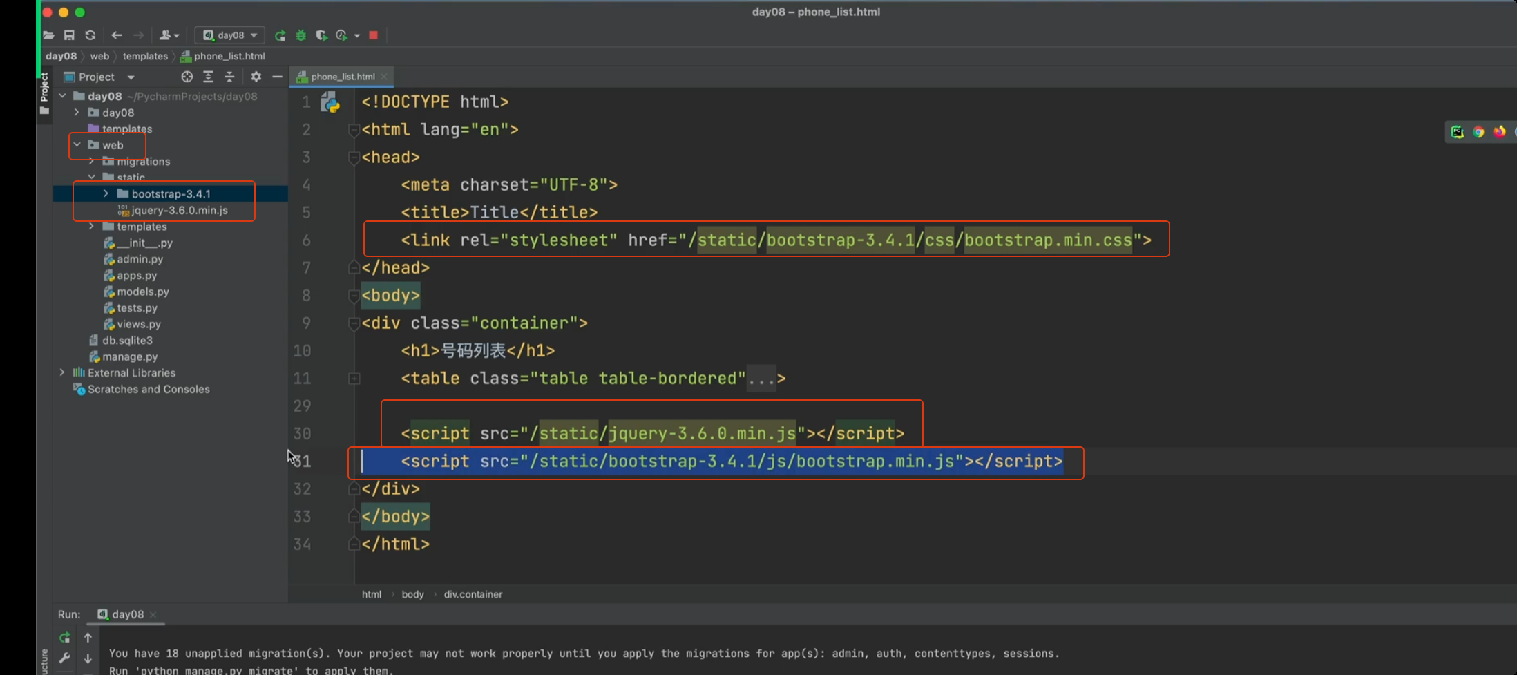Viewport: 1517px width, 675px height.
Task: Open Run panel wrench settings
Action: (x=65, y=658)
